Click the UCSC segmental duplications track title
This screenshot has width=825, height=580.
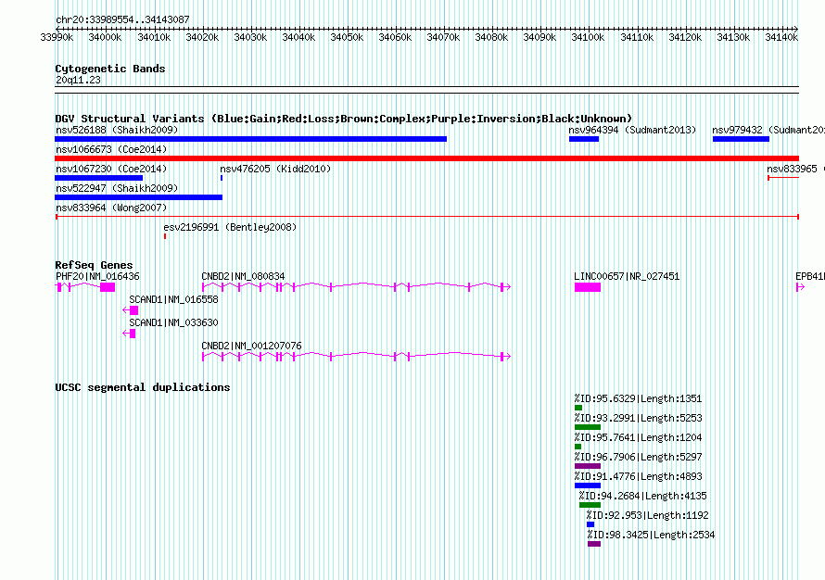(143, 387)
